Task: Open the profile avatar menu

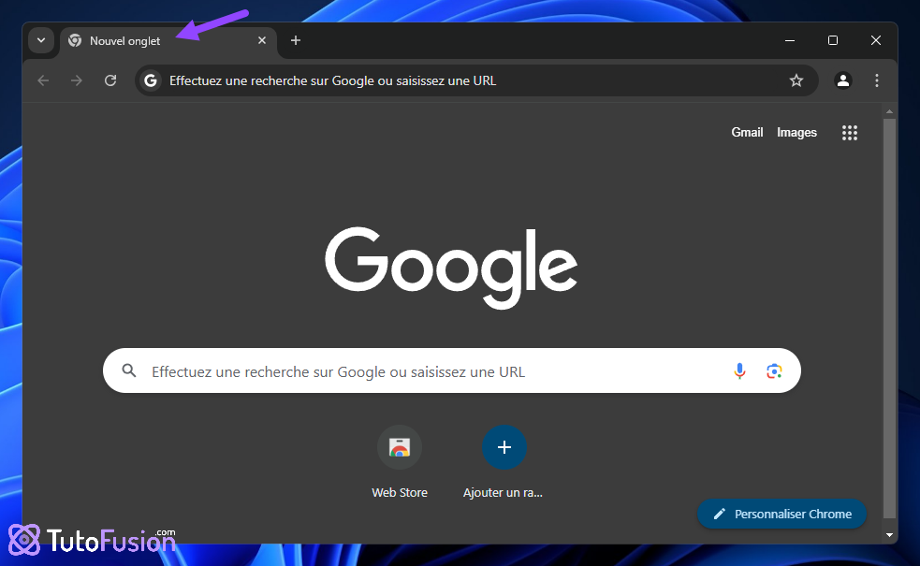Action: coord(843,80)
